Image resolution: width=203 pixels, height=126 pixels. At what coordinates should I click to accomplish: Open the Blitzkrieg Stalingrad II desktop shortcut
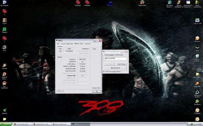click(179, 4)
